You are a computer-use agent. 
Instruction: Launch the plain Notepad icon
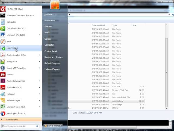point(3,94)
